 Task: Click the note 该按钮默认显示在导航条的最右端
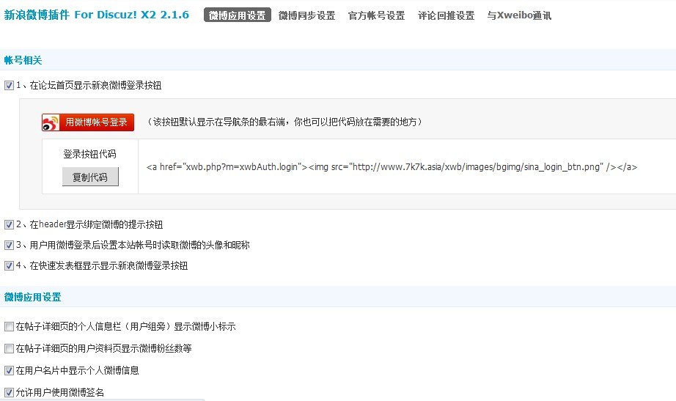(284, 122)
